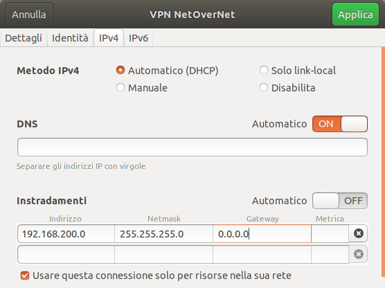Open the IPv6 tab
Viewport: 385px width, 288px height.
pos(138,38)
